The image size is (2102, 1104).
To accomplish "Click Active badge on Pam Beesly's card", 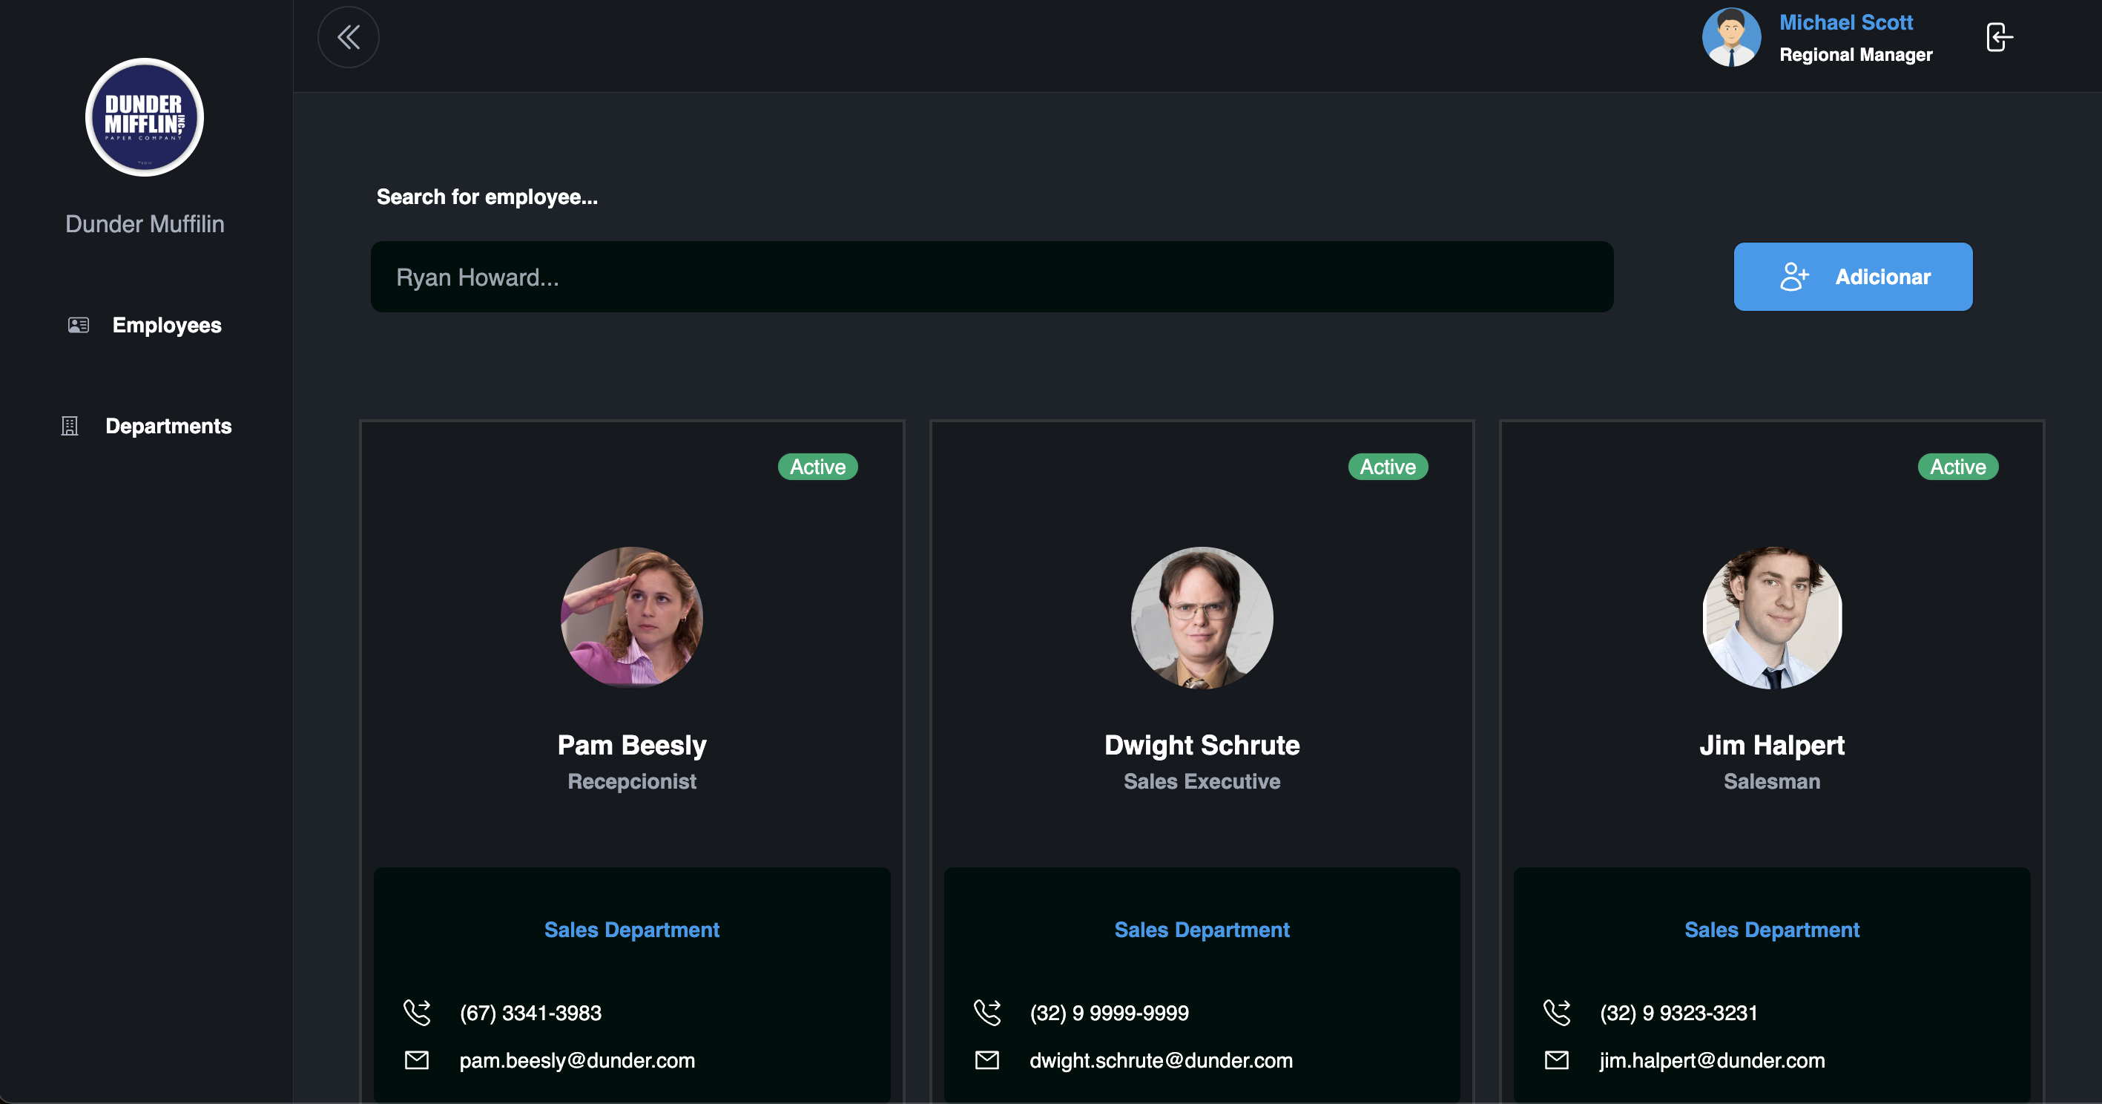I will point(817,467).
